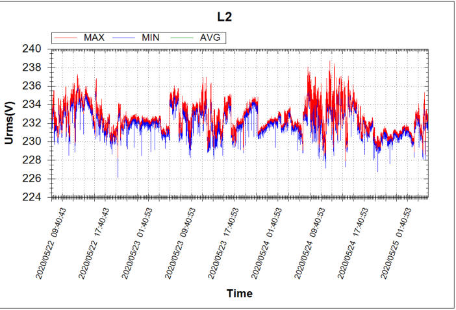Screen dimensions: 456x310
Task: Click the 228 y-axis tick label
Action: click(x=33, y=160)
